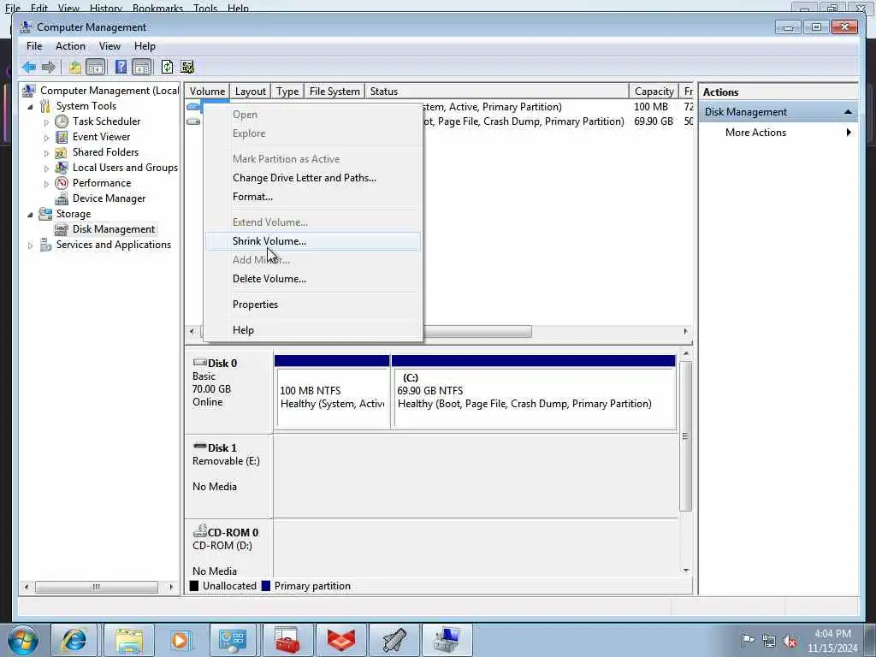Choose Shrink Volume from context menu
876x657 pixels.
[312, 241]
